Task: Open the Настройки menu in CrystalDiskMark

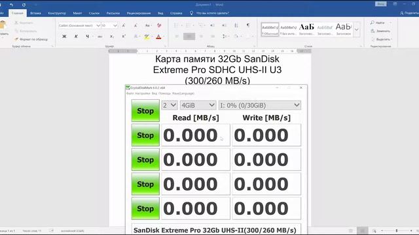Action: 143,93
